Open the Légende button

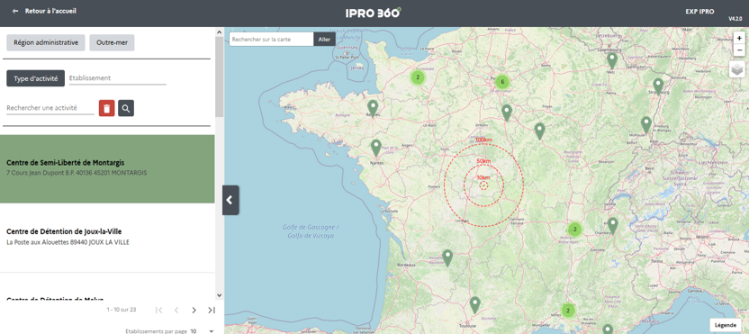tap(725, 325)
